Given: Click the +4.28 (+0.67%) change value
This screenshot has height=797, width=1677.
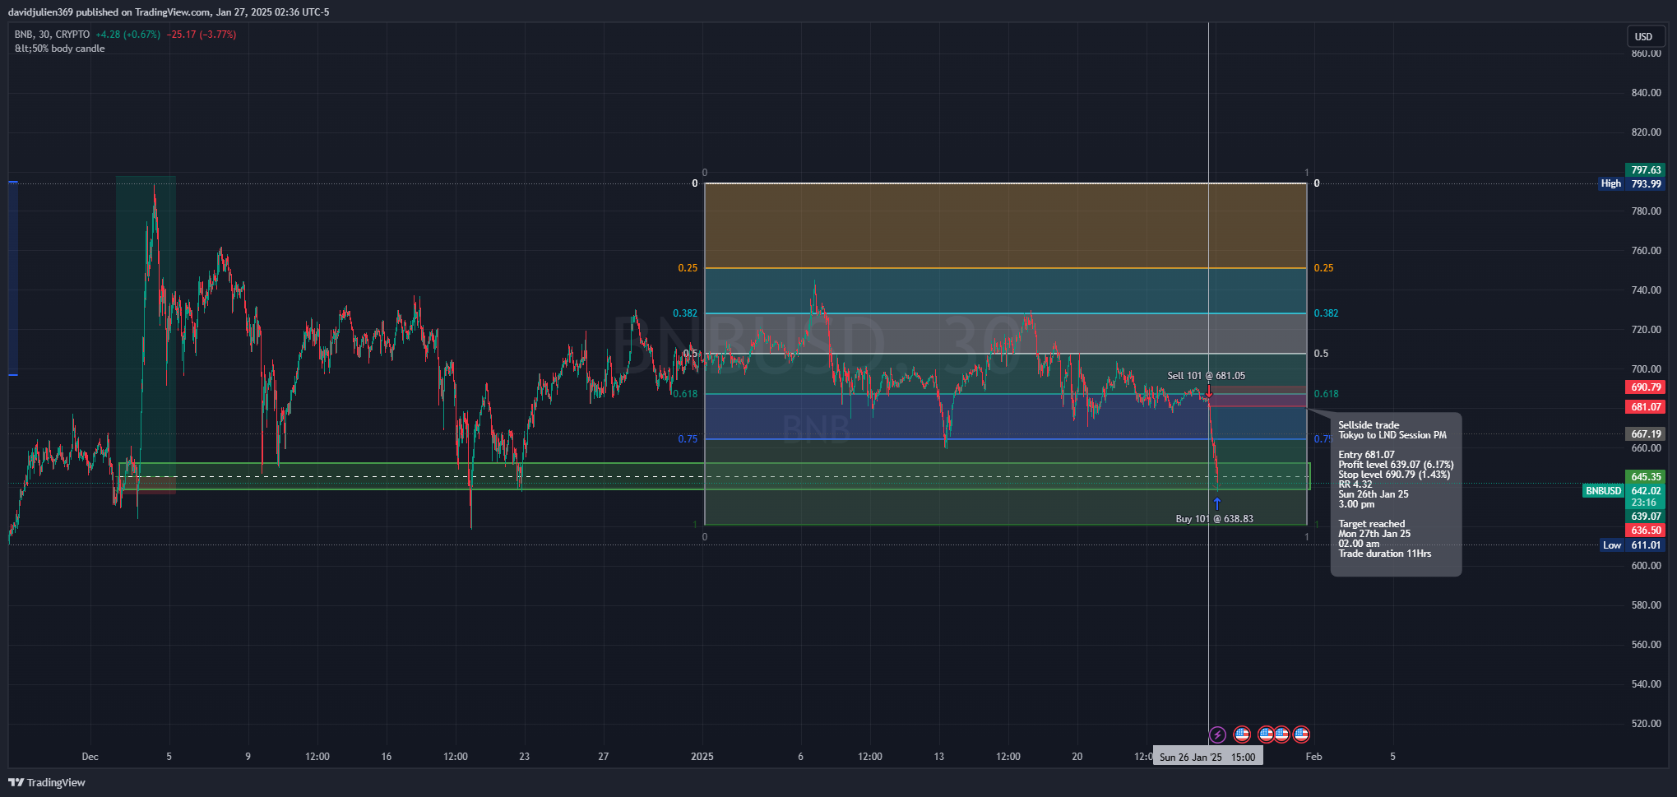Looking at the screenshot, I should click(127, 35).
